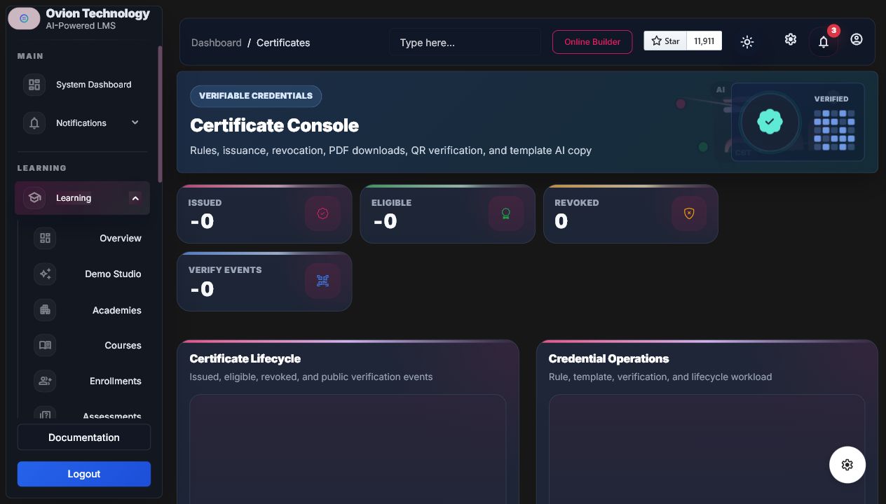Click the Revoked count label

tap(577, 202)
